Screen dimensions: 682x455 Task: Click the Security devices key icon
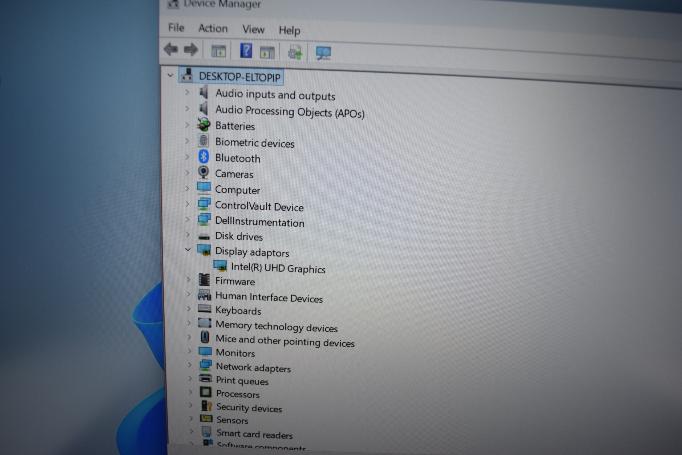(206, 406)
